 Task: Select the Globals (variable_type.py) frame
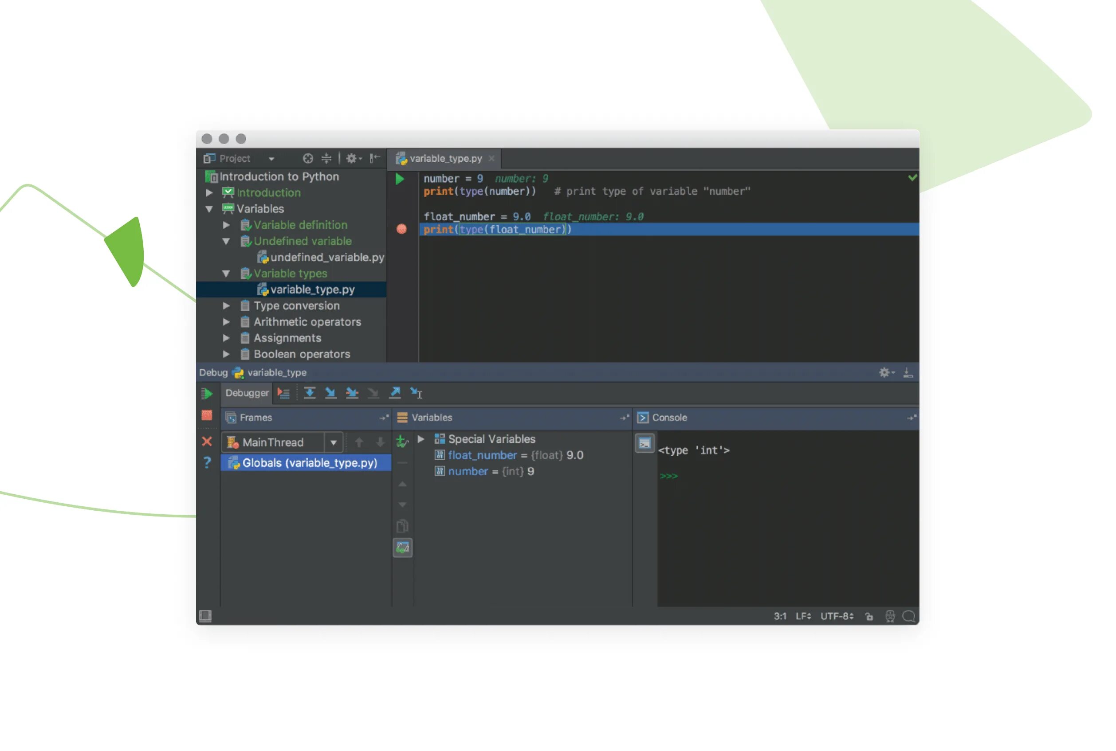[309, 463]
